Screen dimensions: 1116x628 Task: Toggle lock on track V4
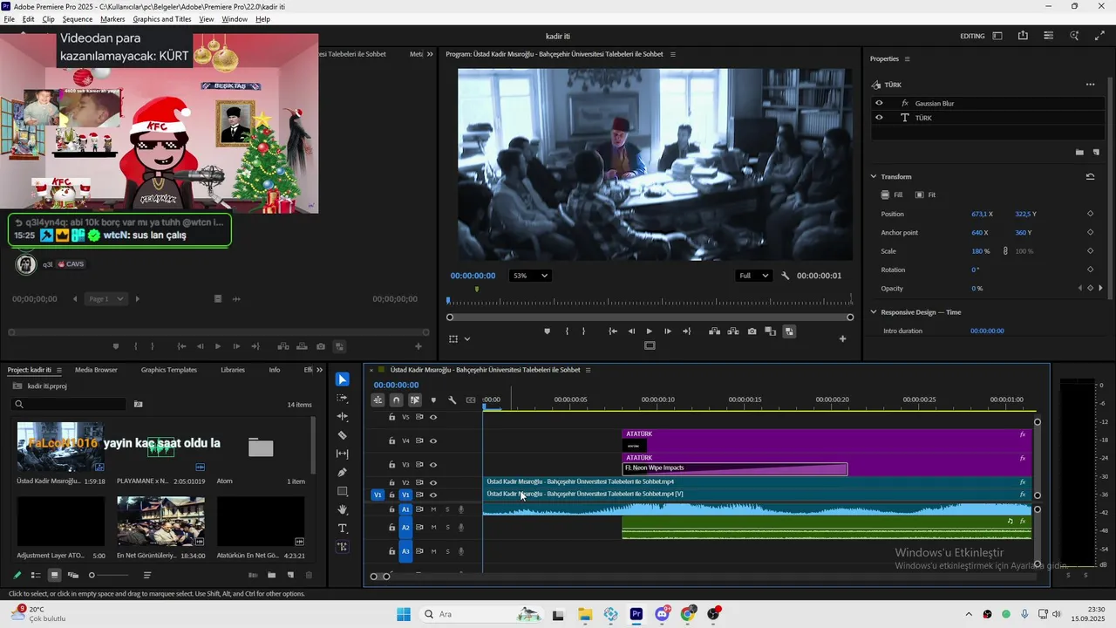point(391,441)
